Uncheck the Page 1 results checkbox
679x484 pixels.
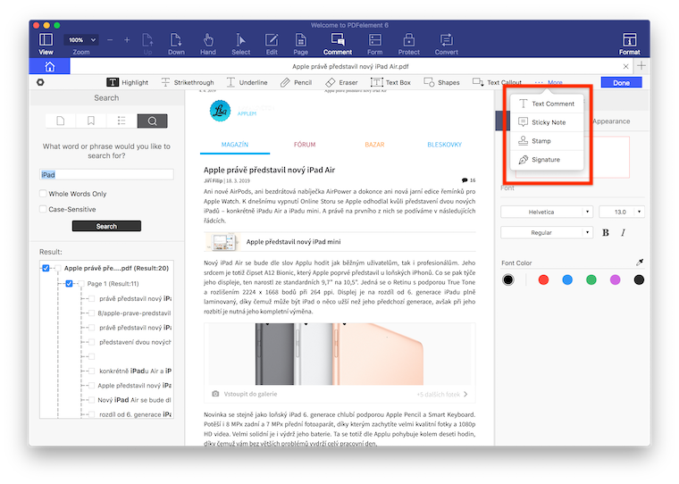click(x=70, y=284)
